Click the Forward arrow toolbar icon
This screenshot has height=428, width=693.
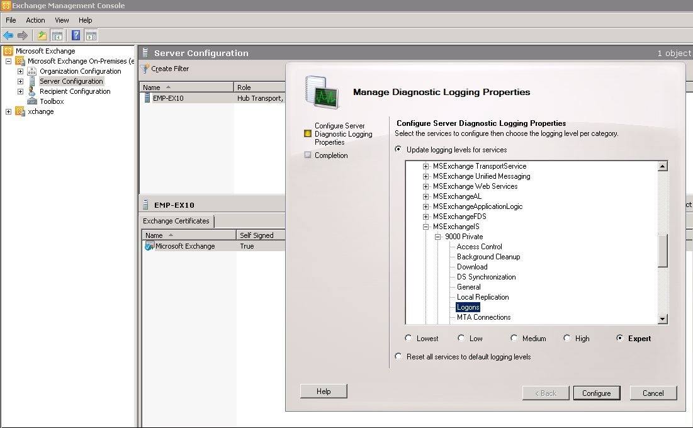pyautogui.click(x=23, y=35)
